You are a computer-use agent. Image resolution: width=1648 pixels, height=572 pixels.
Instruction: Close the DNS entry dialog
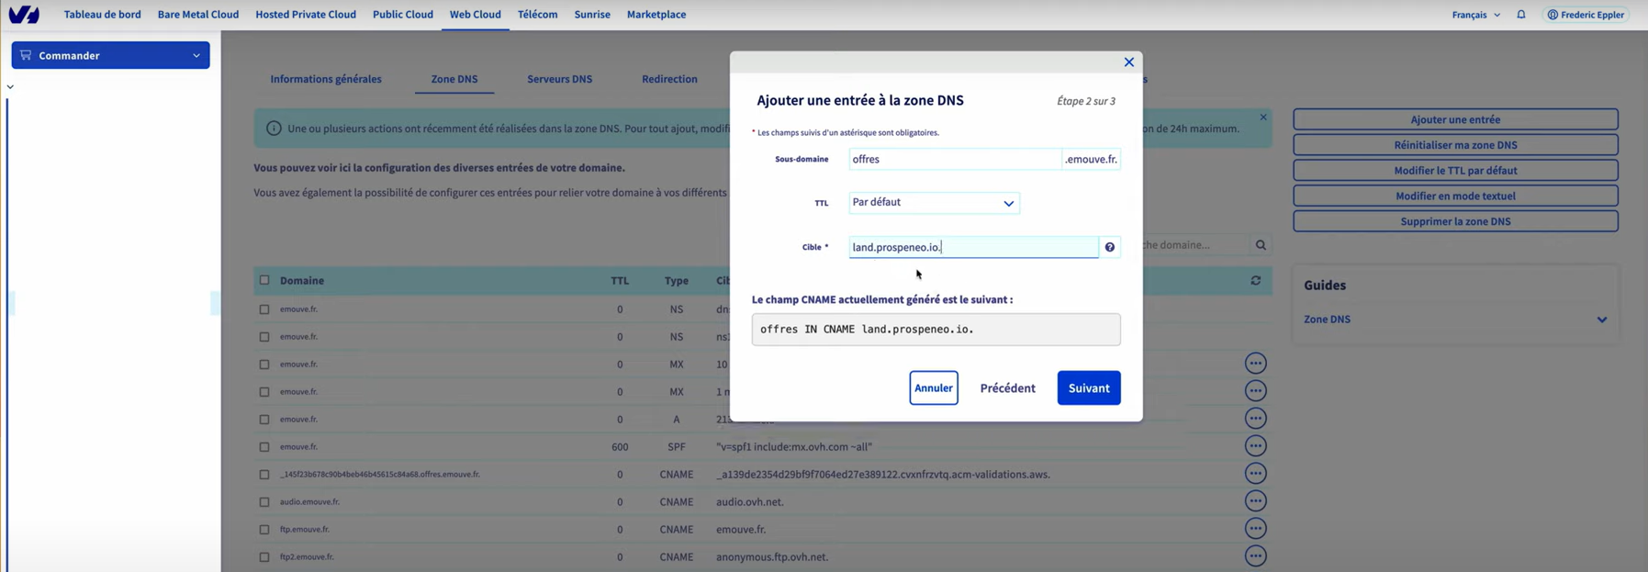pyautogui.click(x=1129, y=62)
